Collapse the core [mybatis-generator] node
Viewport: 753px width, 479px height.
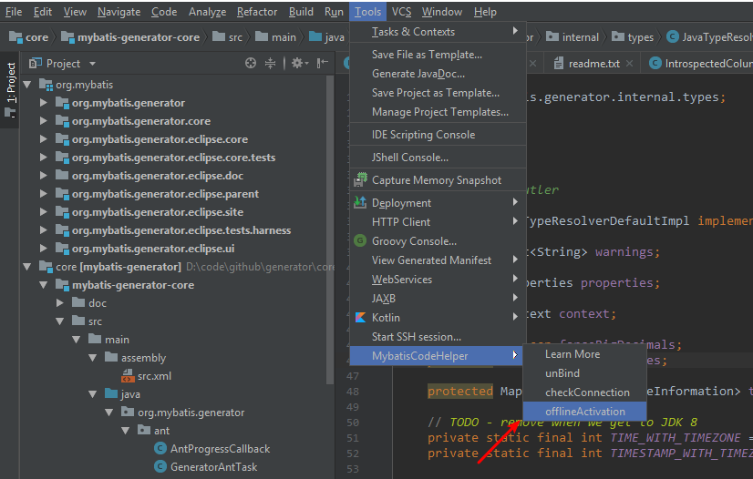(x=27, y=267)
